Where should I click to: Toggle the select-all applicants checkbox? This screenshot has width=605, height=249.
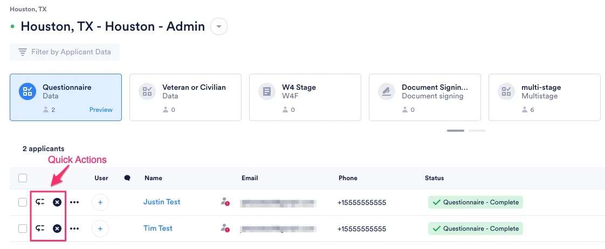pyautogui.click(x=23, y=178)
